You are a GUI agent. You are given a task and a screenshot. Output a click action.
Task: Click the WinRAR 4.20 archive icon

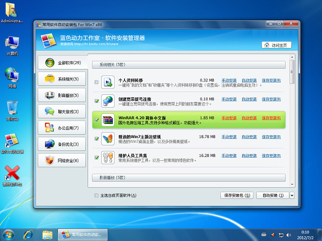pyautogui.click(x=107, y=120)
